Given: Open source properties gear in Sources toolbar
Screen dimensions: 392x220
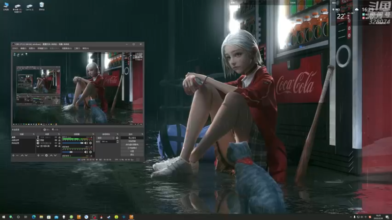Looking at the screenshot, I should 47,155.
